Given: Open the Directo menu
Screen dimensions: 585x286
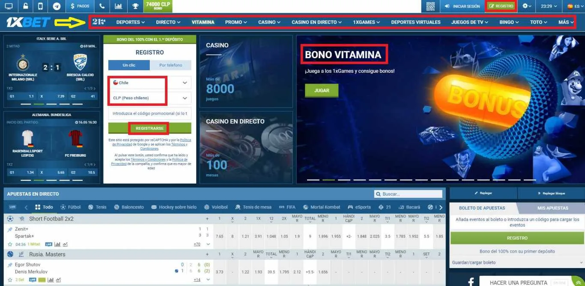Looking at the screenshot, I should (x=169, y=22).
